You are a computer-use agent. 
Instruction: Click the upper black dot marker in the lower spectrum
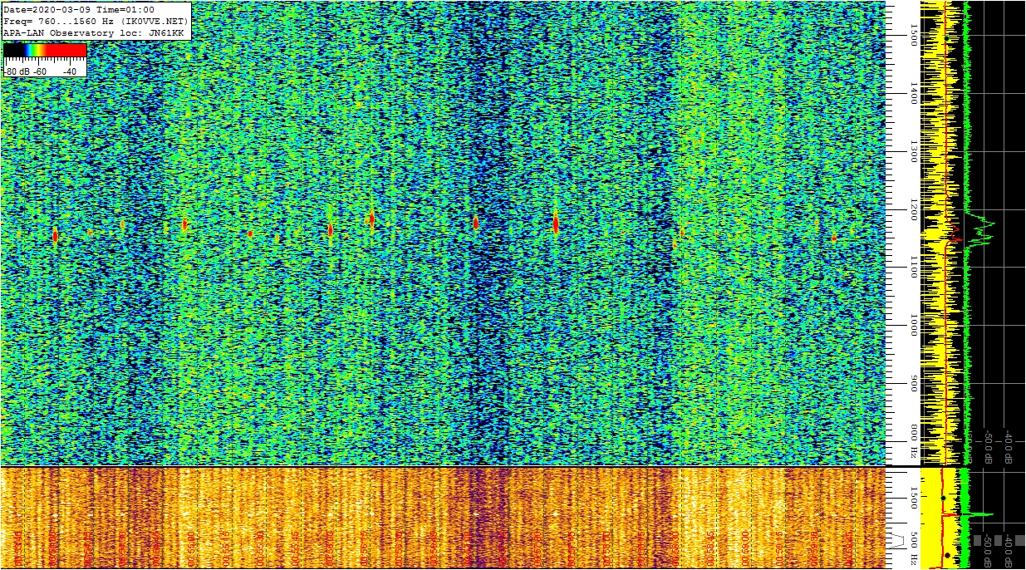[944, 498]
